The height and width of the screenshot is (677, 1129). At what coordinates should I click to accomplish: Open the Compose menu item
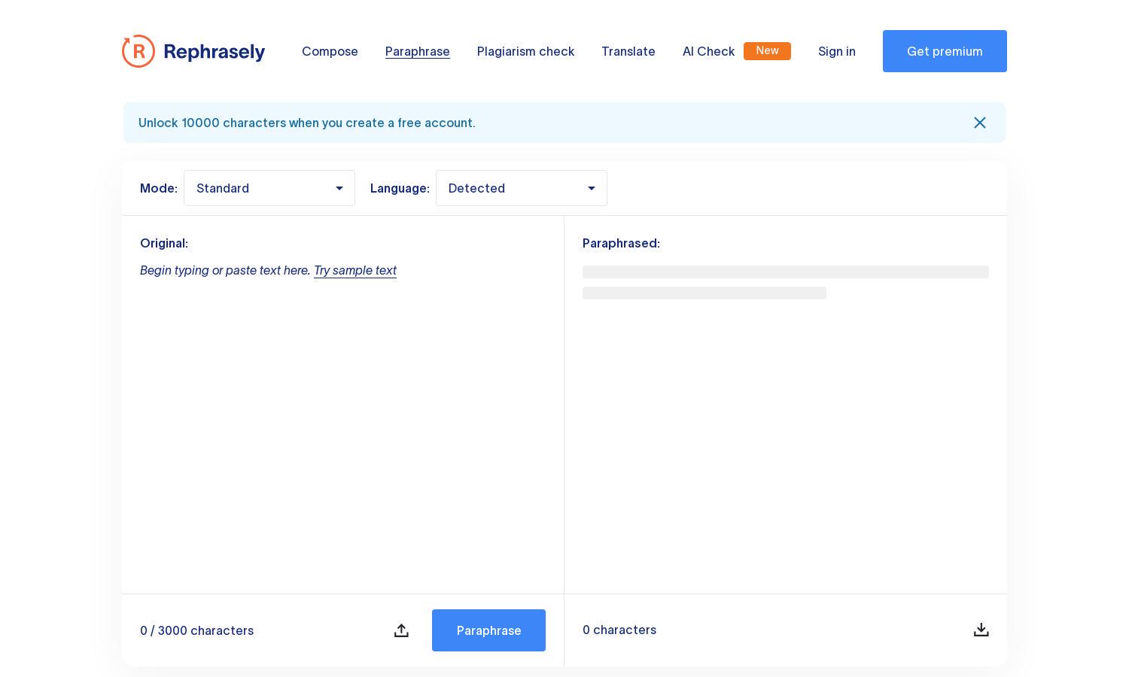[330, 51]
